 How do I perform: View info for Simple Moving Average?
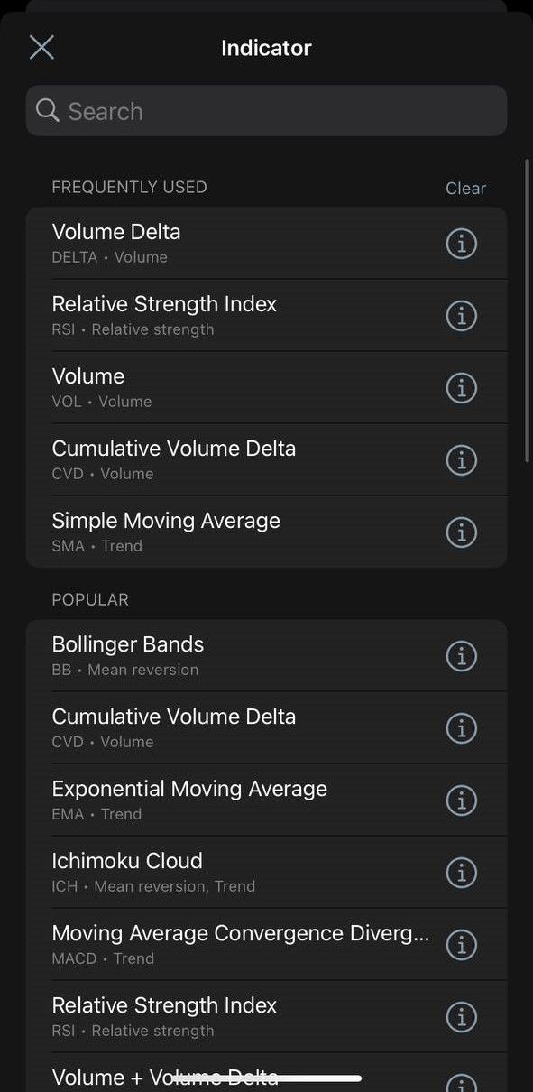click(x=461, y=532)
